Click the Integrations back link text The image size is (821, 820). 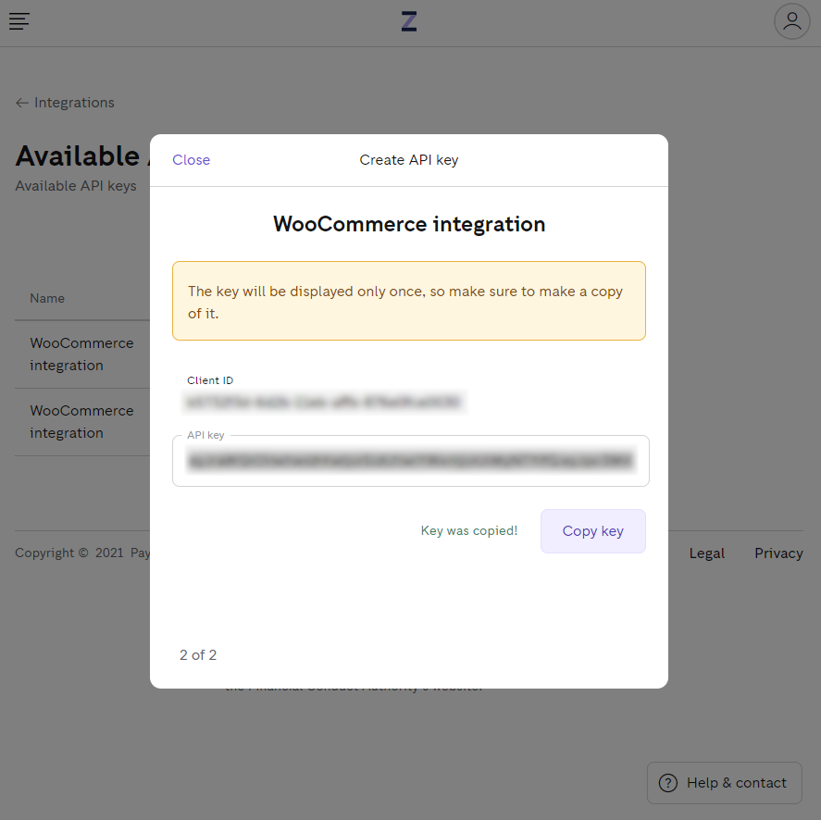[73, 103]
